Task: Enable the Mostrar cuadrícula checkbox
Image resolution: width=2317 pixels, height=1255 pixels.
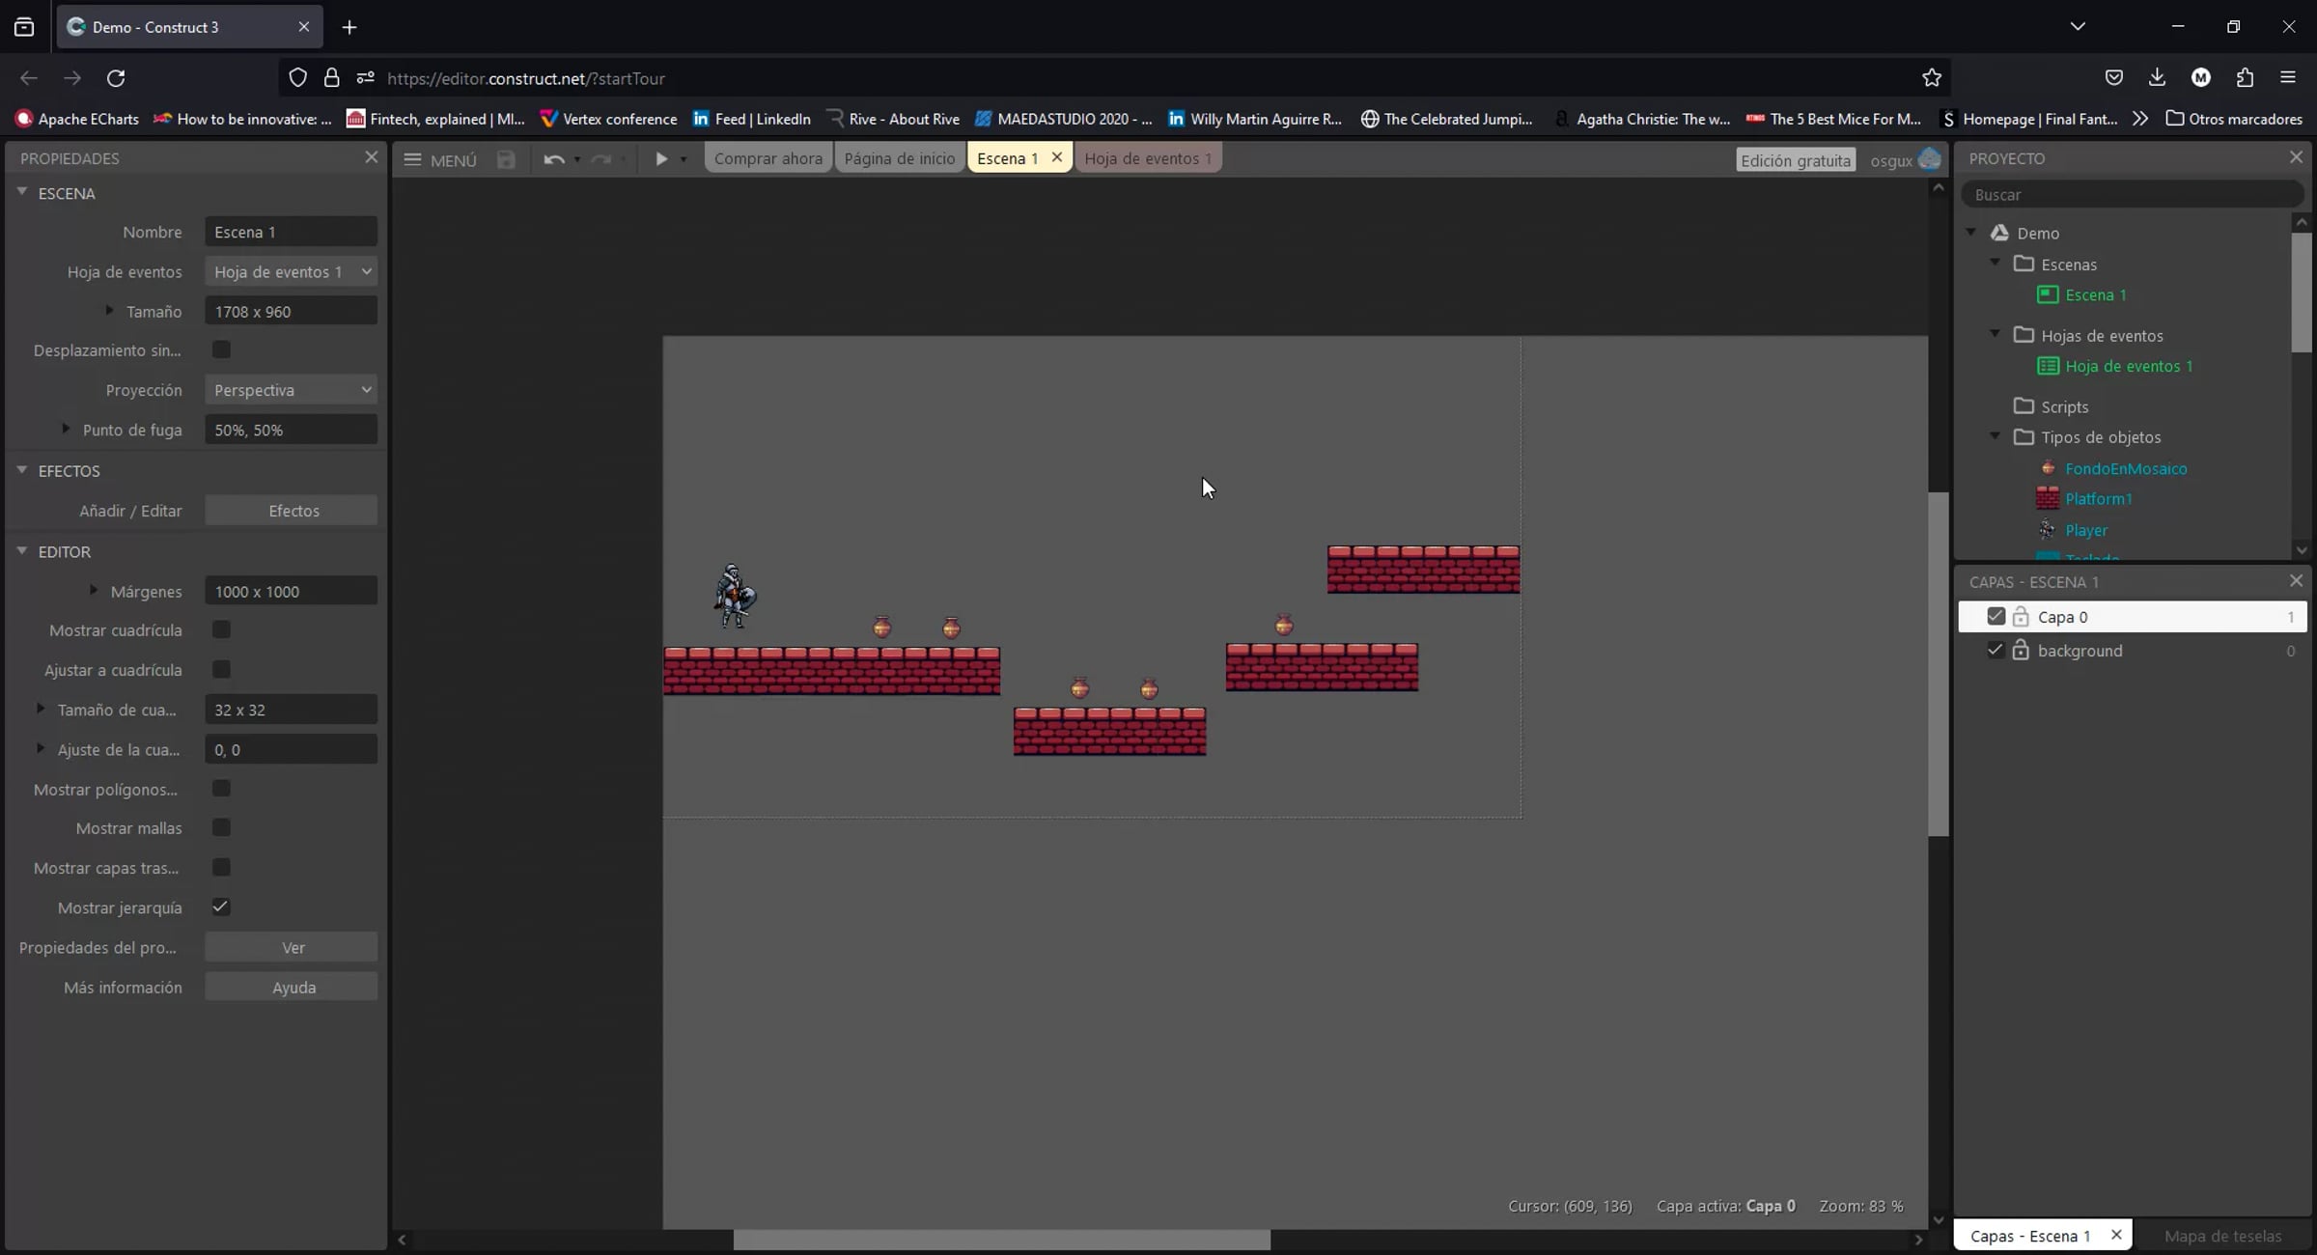Action: pyautogui.click(x=221, y=630)
